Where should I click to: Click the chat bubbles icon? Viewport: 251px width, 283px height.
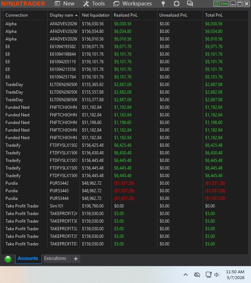click(x=190, y=3)
